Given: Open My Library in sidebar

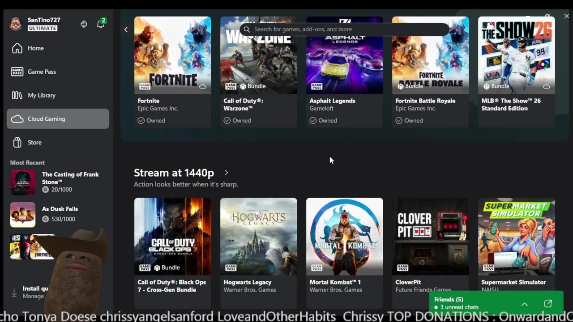Looking at the screenshot, I should pos(58,95).
